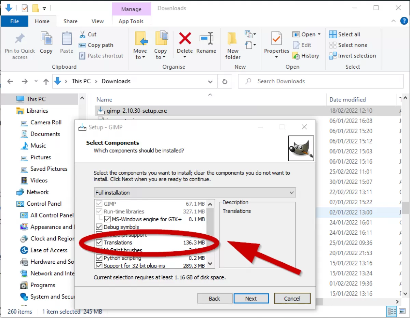Uncheck the Translations component checkbox
Viewport: 410px width, 318px height.
pos(99,243)
